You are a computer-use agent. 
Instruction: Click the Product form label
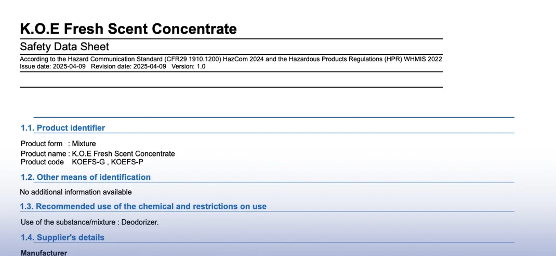coord(42,144)
